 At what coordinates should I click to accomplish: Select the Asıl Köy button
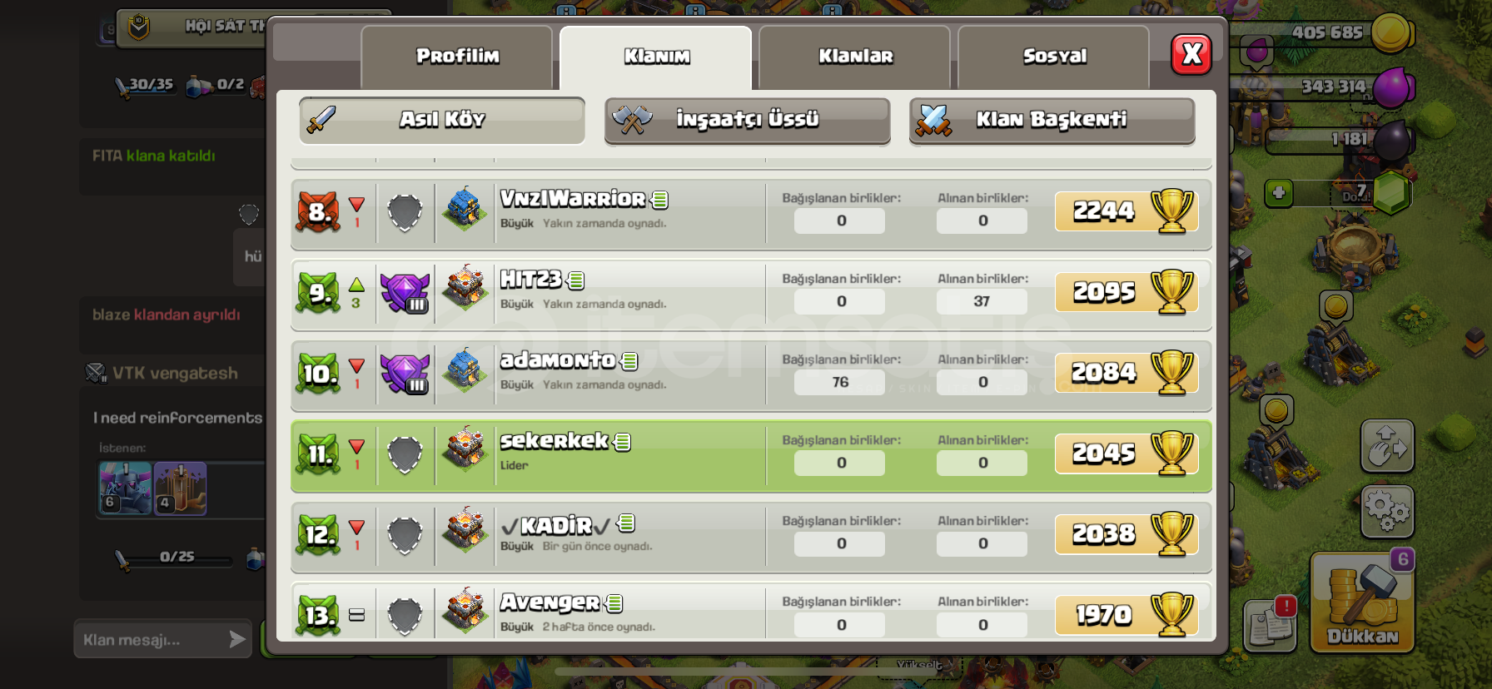[x=442, y=120]
